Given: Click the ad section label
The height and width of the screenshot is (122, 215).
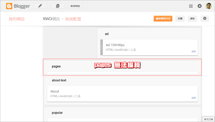Looking at the screenshot, I should (107, 34).
